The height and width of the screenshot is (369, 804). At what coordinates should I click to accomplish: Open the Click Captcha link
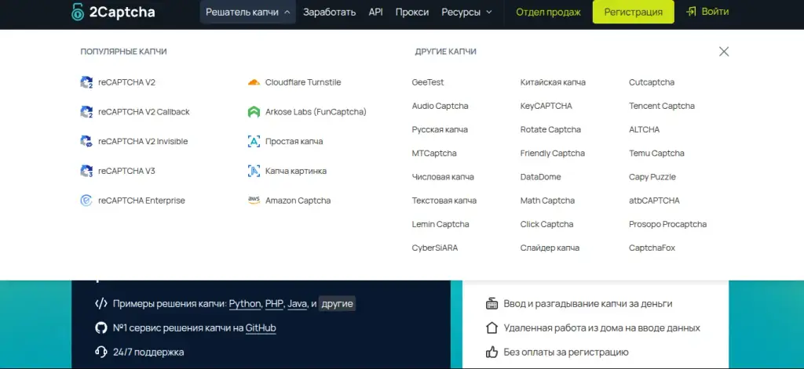546,224
